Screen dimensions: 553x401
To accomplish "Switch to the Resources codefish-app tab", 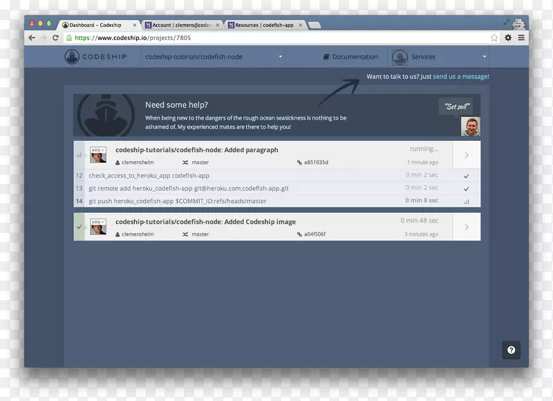I will [x=265, y=24].
